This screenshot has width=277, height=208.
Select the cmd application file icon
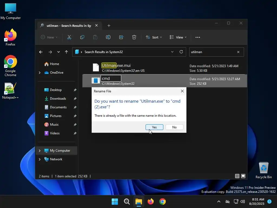click(95, 81)
